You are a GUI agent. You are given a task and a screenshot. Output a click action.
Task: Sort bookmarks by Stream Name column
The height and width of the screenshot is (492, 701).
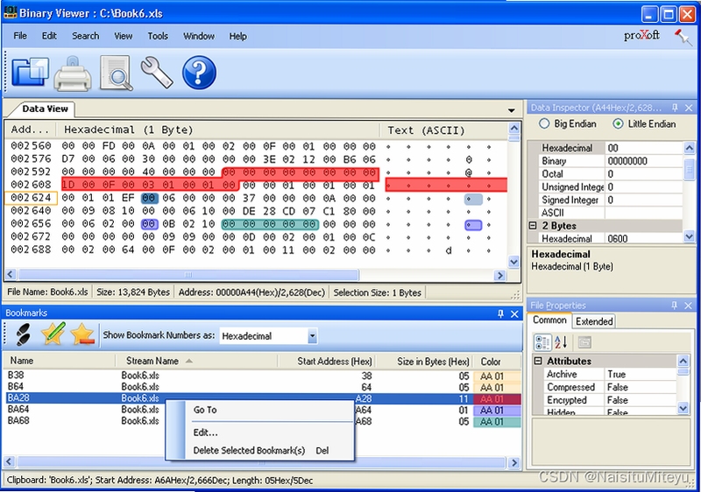tap(196, 361)
